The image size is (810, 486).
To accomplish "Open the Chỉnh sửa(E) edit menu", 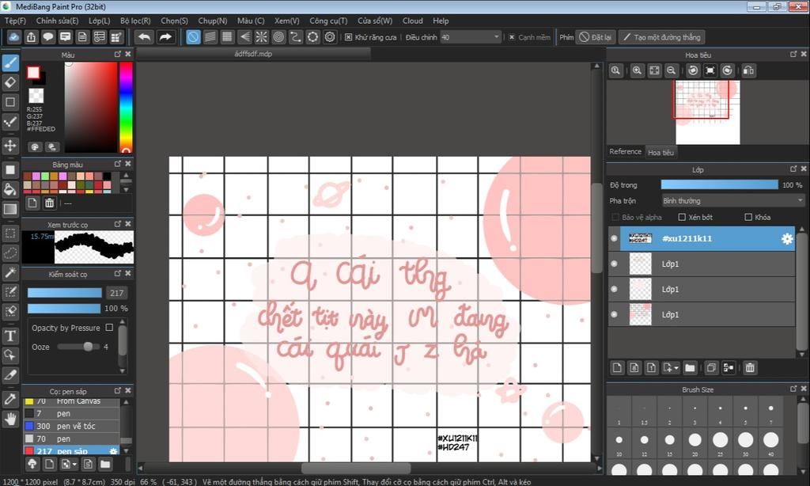I will [57, 21].
